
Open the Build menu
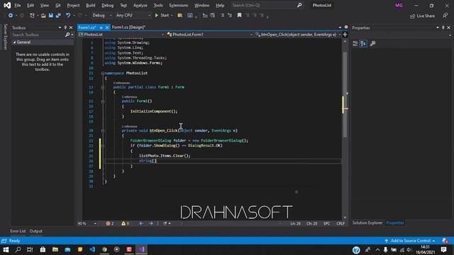click(91, 5)
